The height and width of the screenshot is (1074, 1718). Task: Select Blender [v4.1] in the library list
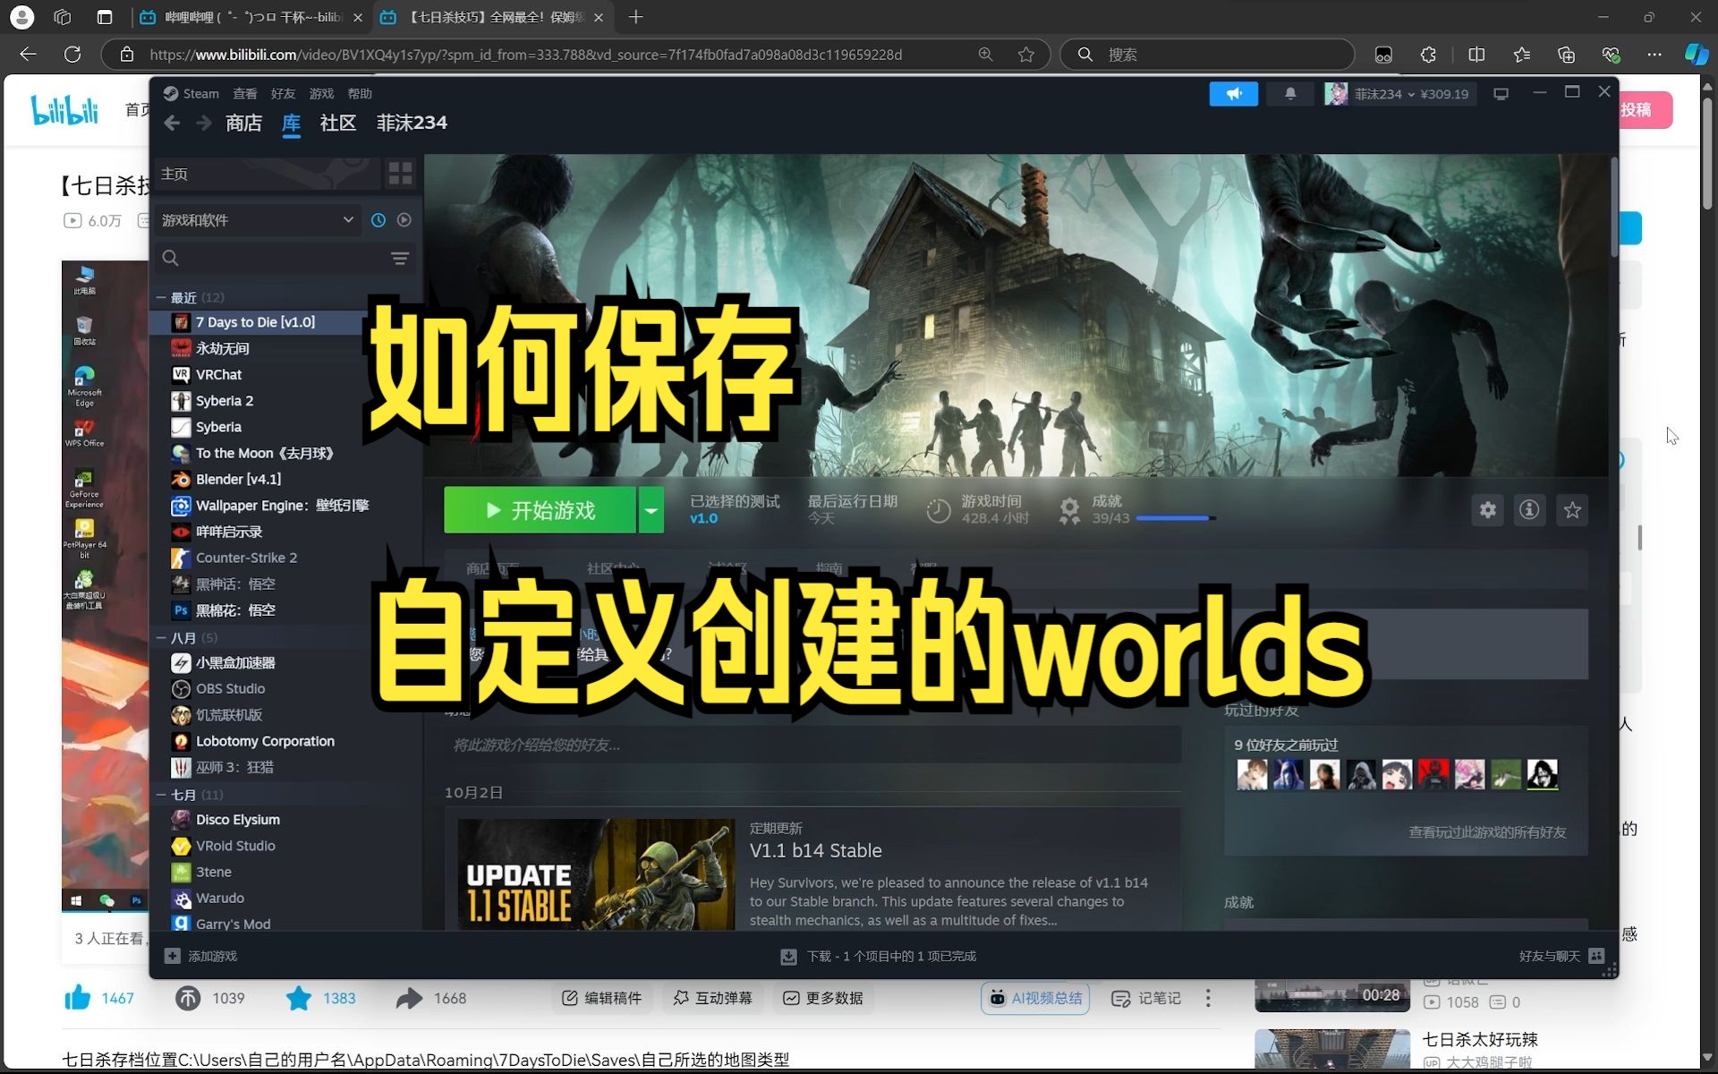click(238, 480)
